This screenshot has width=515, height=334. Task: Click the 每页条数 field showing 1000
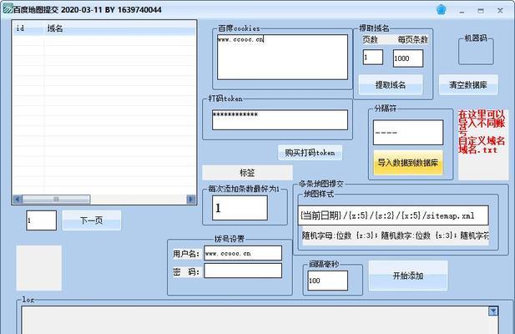coord(408,58)
